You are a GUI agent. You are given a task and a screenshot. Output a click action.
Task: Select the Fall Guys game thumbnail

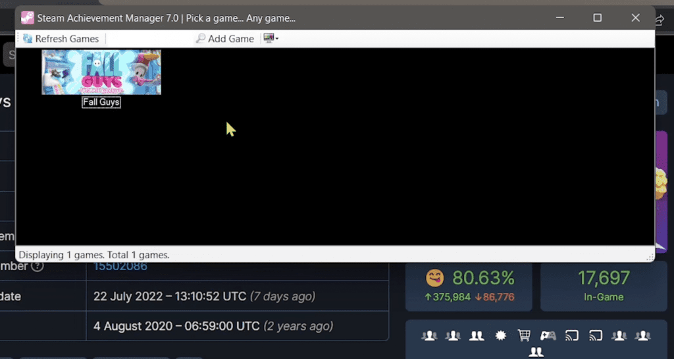point(101,72)
